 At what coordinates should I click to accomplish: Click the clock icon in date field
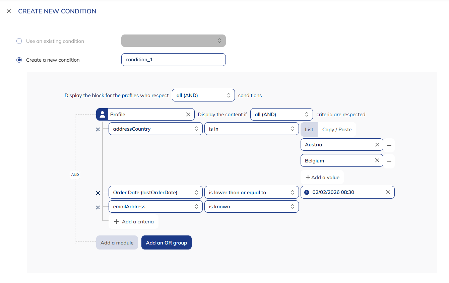pos(307,193)
